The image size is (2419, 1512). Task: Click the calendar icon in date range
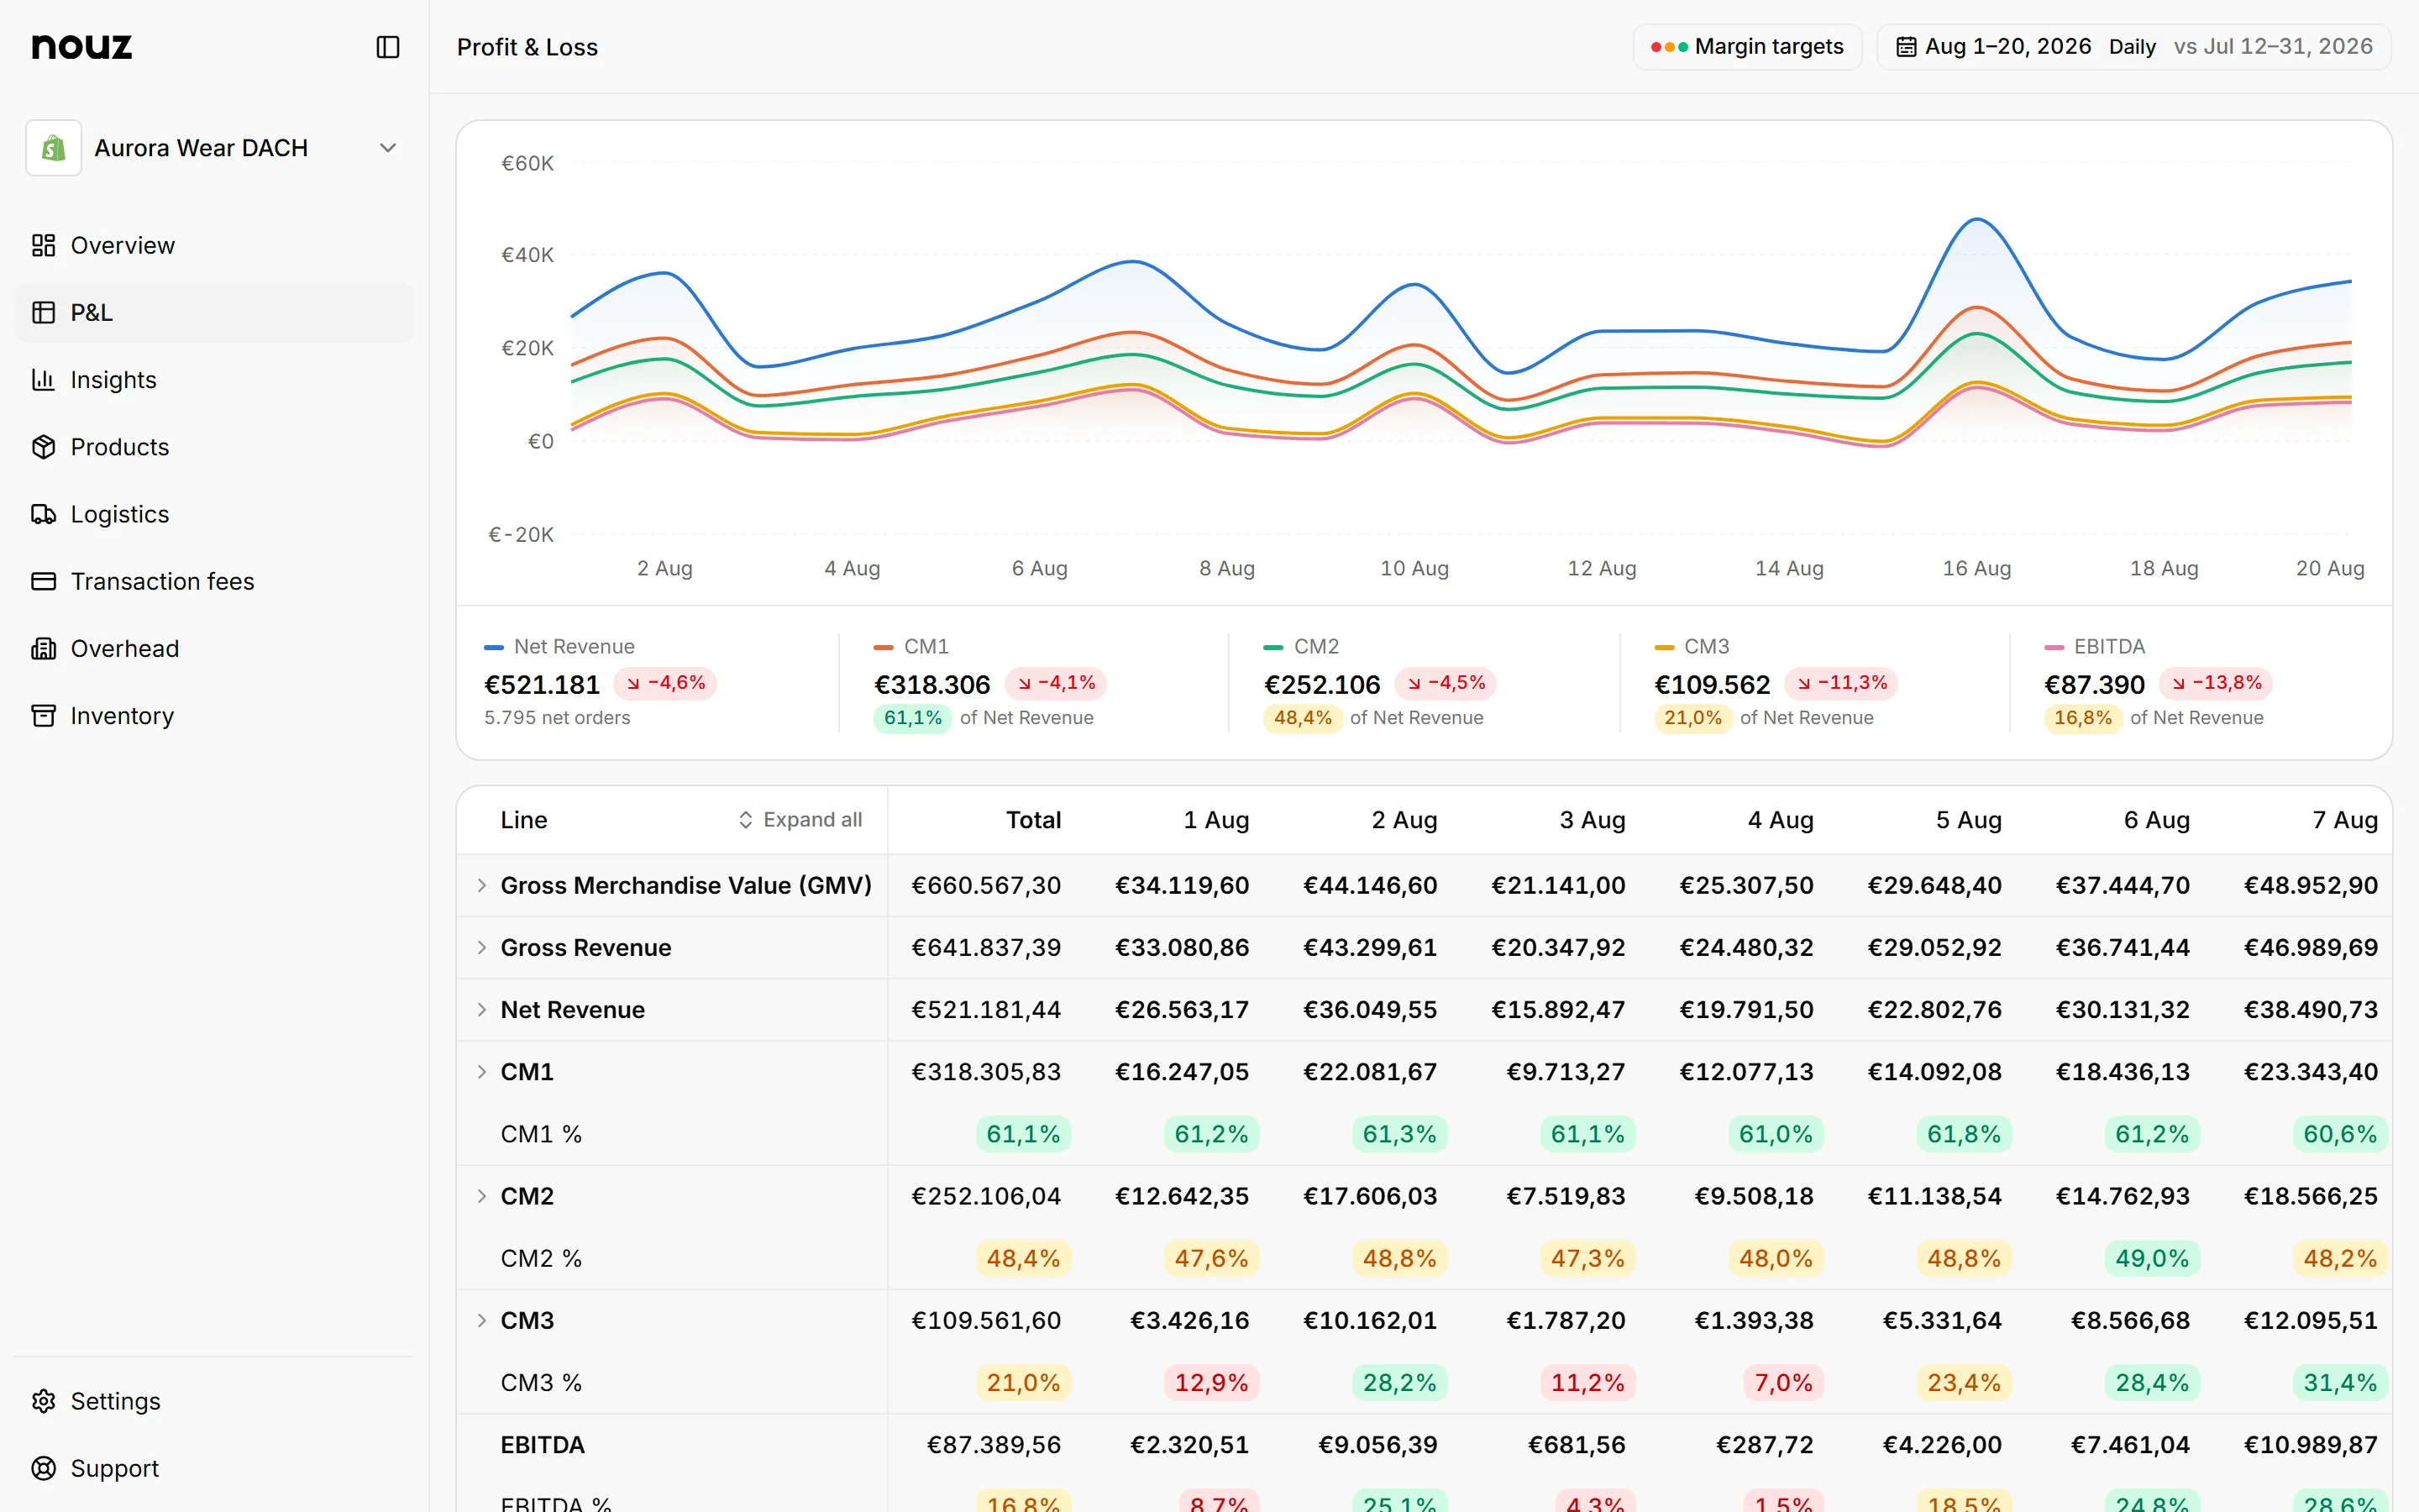(1906, 47)
